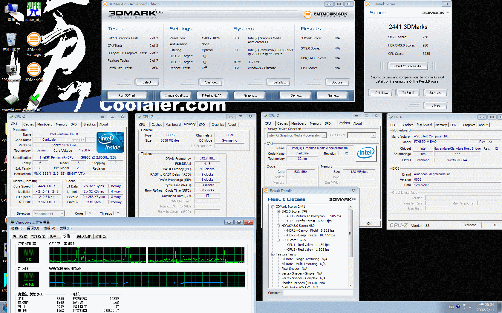
Task: Click Options button under Results
Action: (338, 82)
